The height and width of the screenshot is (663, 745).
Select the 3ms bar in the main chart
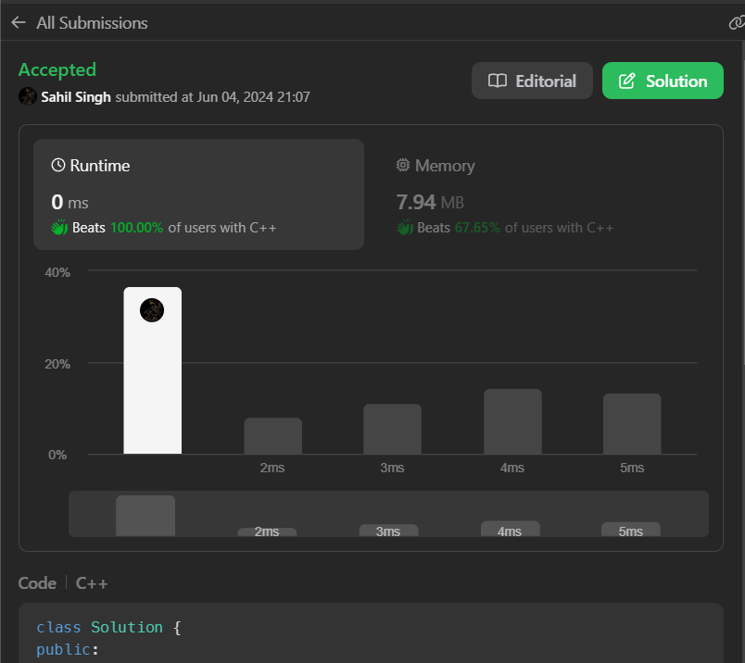(x=392, y=429)
